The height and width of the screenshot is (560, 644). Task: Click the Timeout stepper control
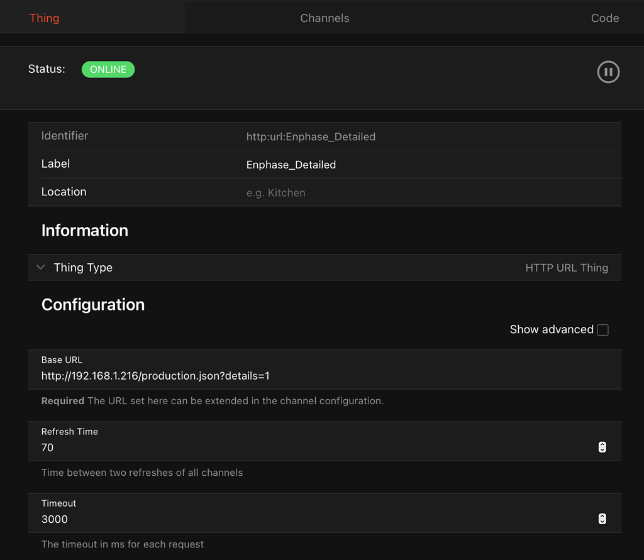click(x=602, y=519)
